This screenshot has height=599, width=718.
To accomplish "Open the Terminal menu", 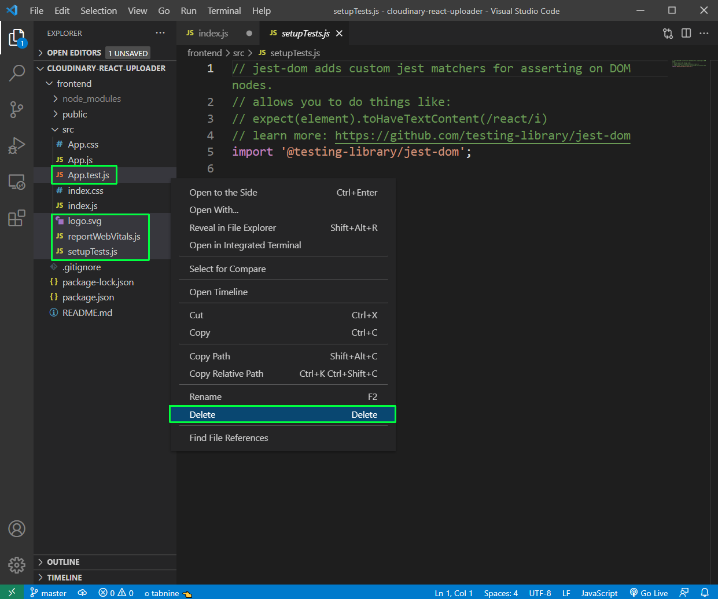I will 224,10.
